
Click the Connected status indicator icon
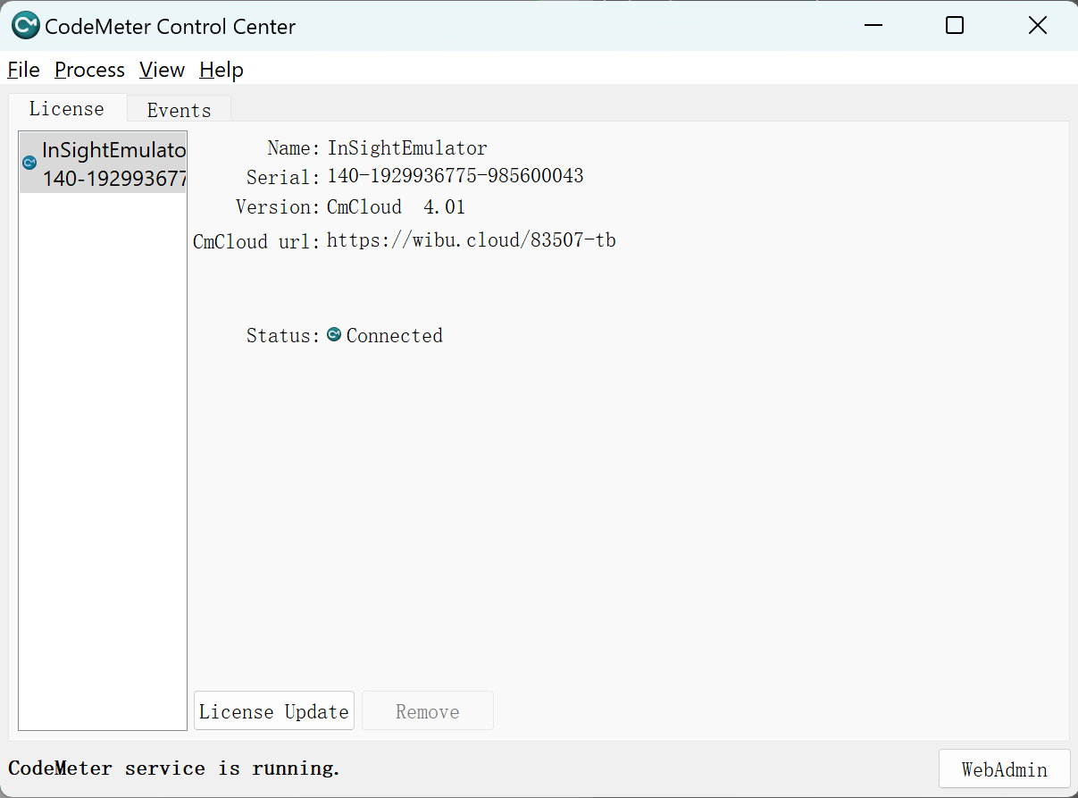pyautogui.click(x=334, y=335)
